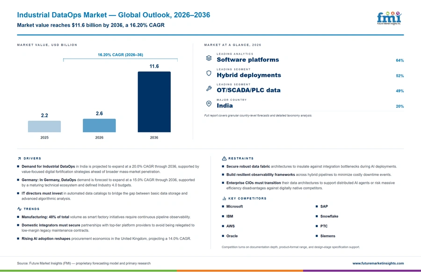Click Snowflake in the competitors list
The width and height of the screenshot is (421, 272).
point(329,216)
